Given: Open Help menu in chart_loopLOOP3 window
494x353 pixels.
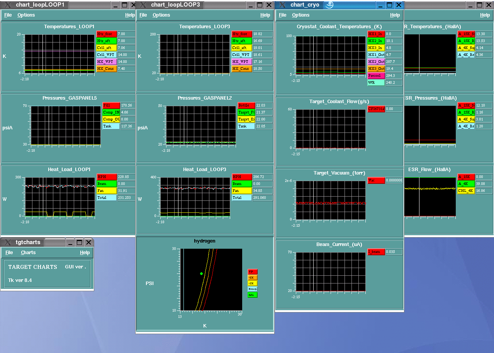Looking at the screenshot, I should coord(265,15).
